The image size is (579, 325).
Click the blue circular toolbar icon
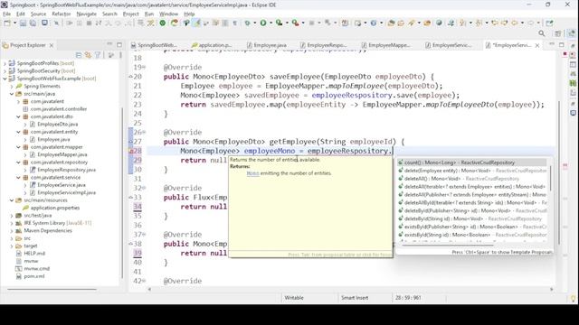pyautogui.click(x=374, y=23)
